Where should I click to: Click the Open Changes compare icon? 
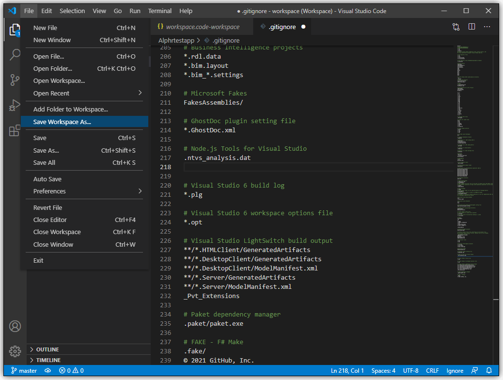coord(456,27)
